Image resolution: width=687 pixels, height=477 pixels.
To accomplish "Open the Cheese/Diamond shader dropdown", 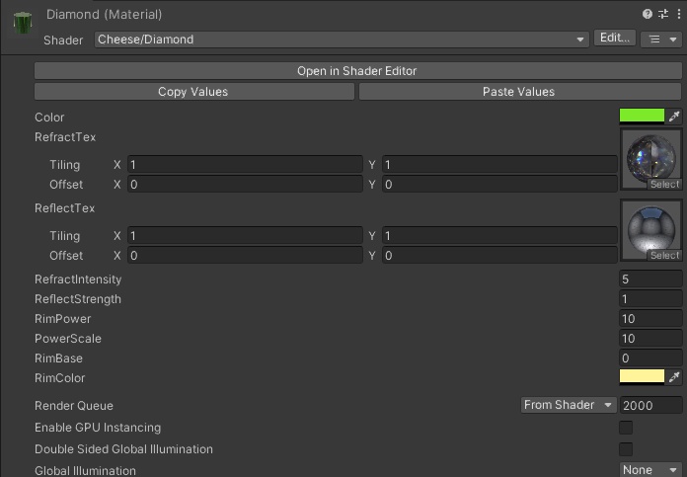I will [342, 40].
